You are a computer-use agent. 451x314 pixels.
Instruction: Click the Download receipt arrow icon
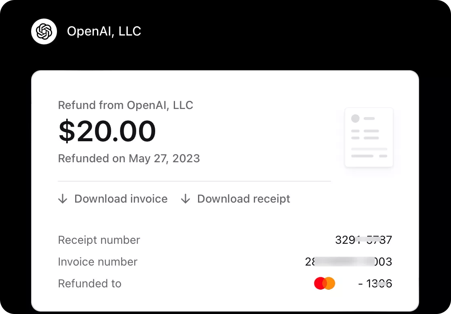click(x=185, y=199)
